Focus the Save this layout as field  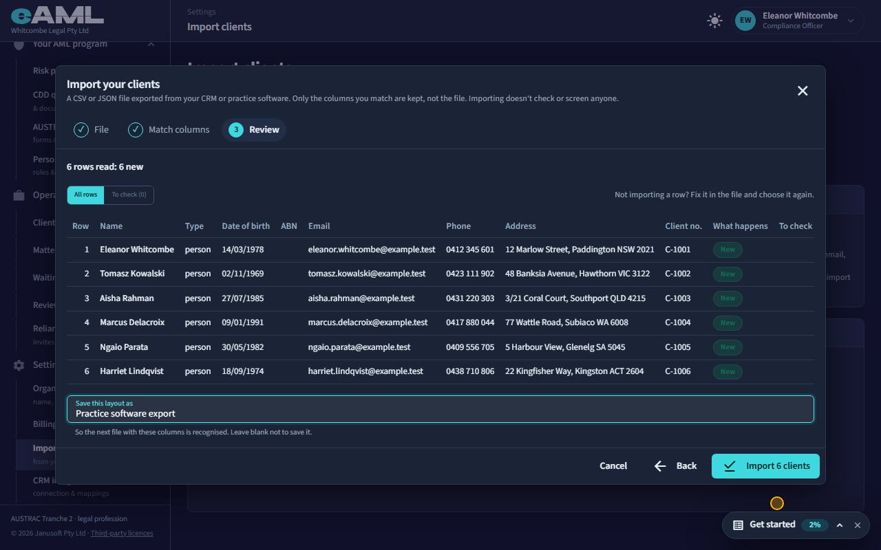[440, 409]
